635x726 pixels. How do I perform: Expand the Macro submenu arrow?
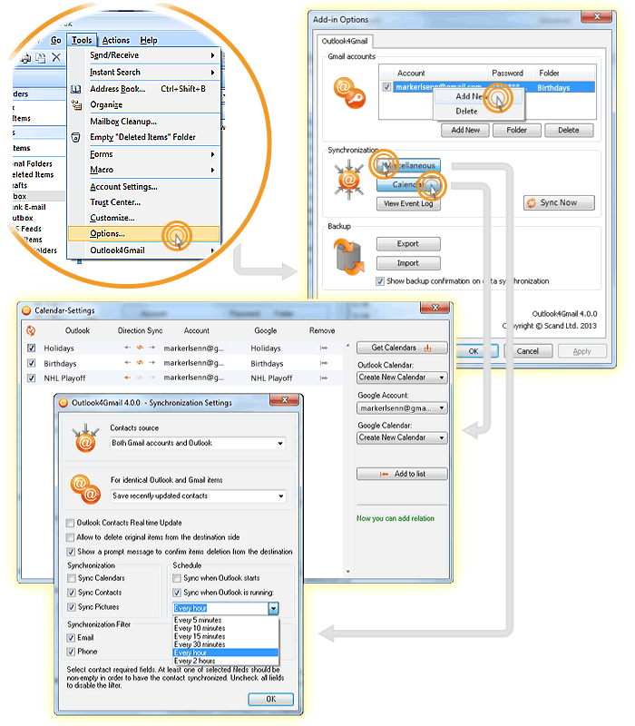pyautogui.click(x=212, y=171)
